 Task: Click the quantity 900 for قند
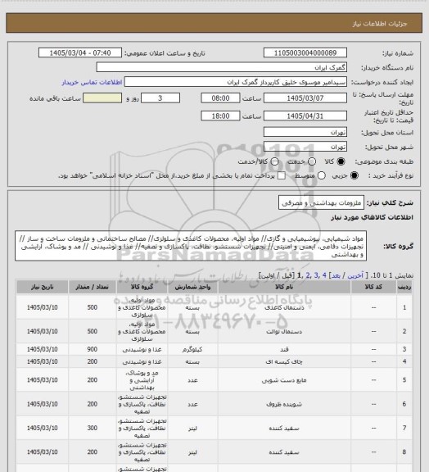(x=92, y=349)
